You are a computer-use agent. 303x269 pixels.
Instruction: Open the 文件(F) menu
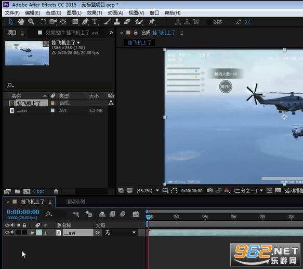12,13
